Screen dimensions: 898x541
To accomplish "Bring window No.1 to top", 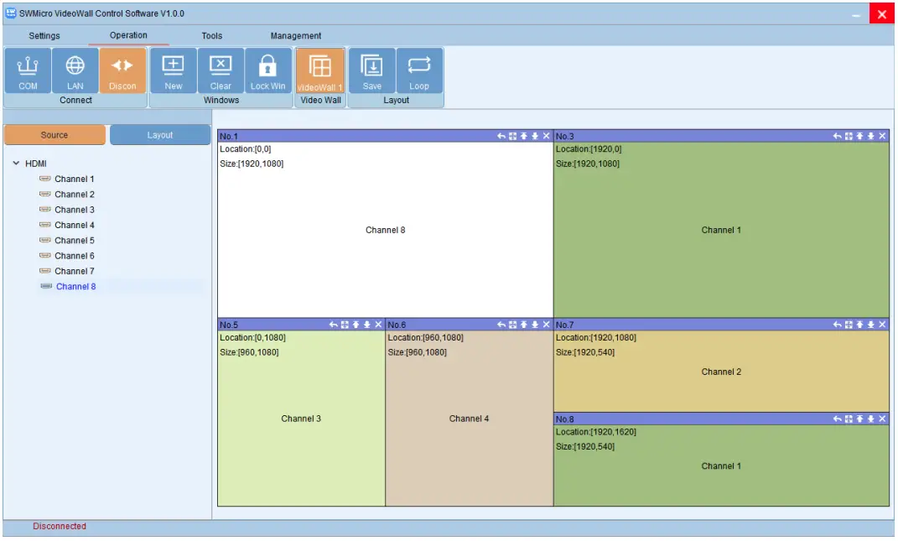I will (x=523, y=136).
